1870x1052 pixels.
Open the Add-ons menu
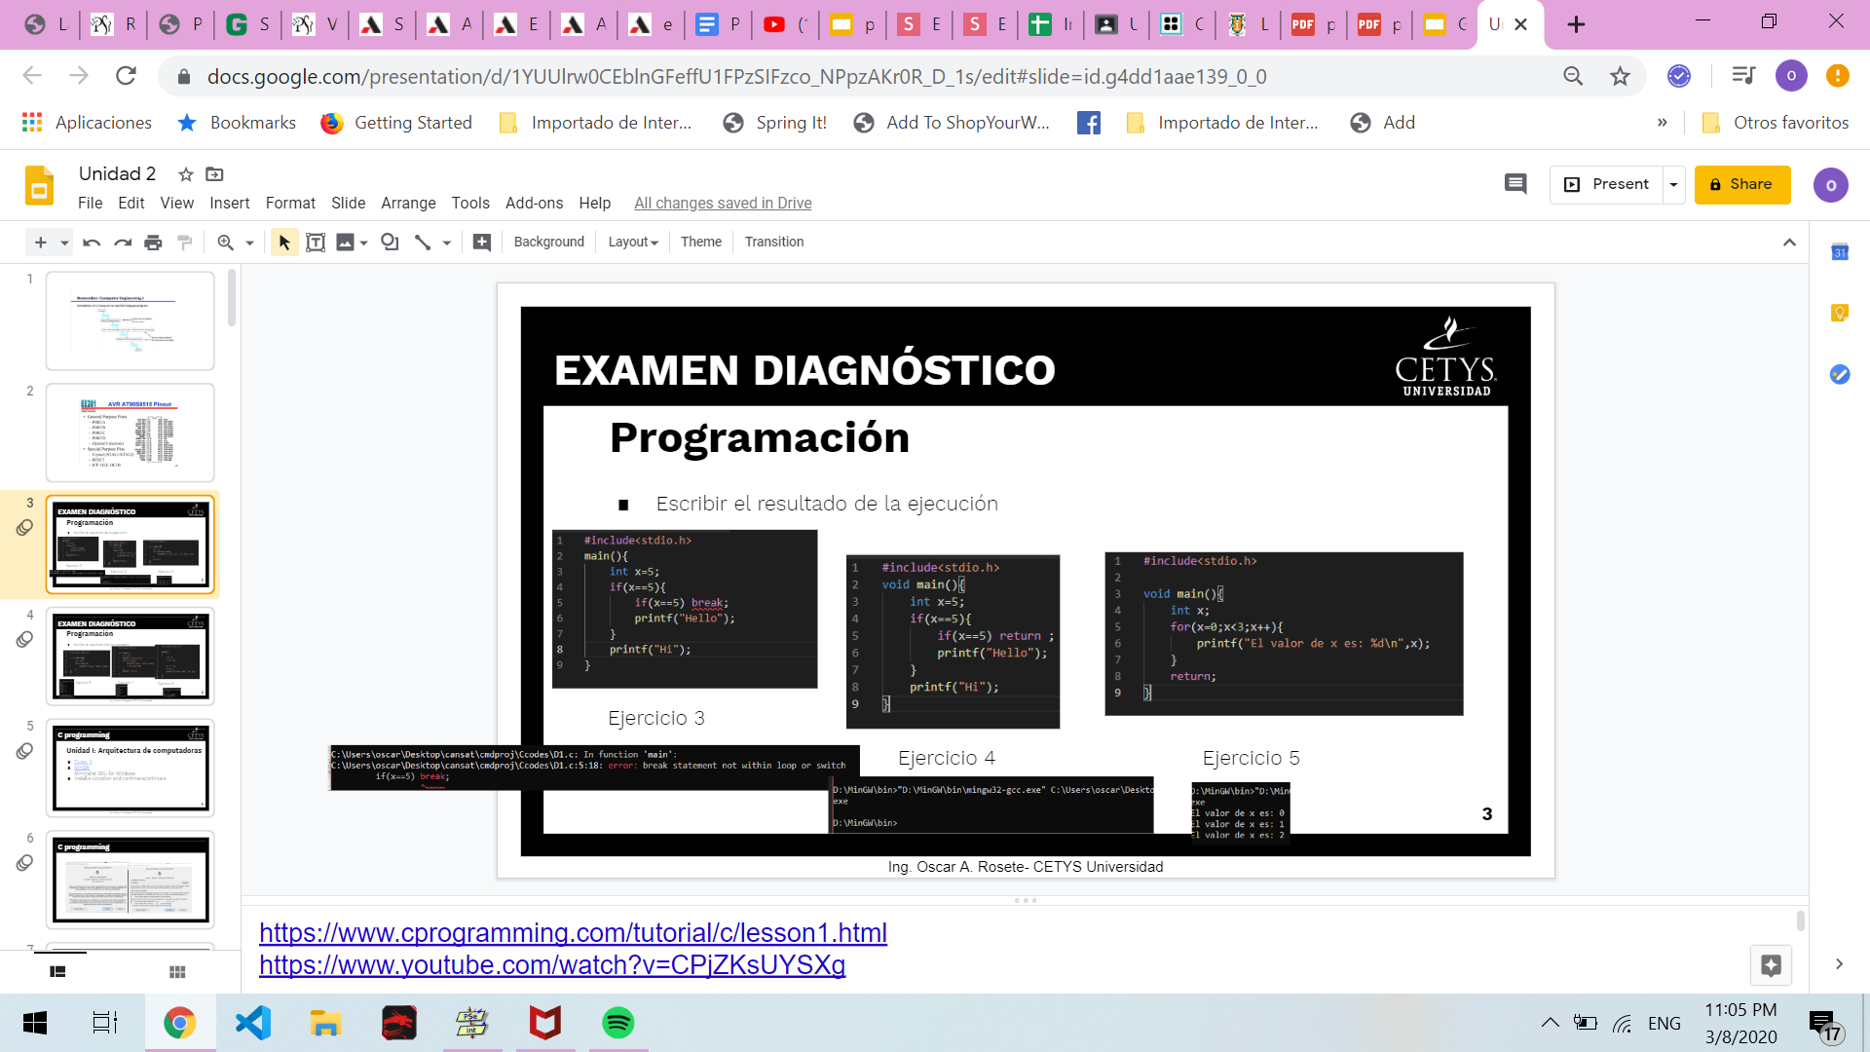point(534,203)
